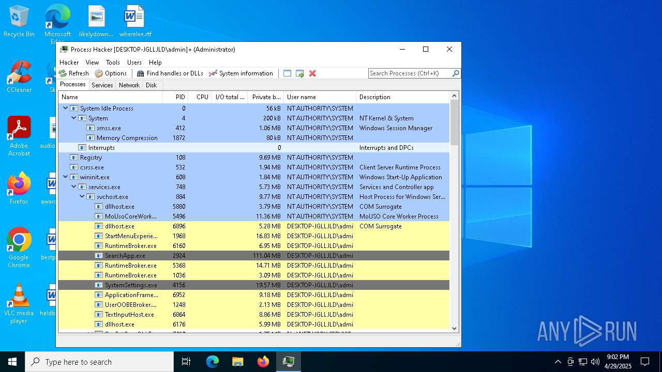Click the ApplicationFrameHost process icon
This screenshot has height=372, width=662.
(x=99, y=295)
